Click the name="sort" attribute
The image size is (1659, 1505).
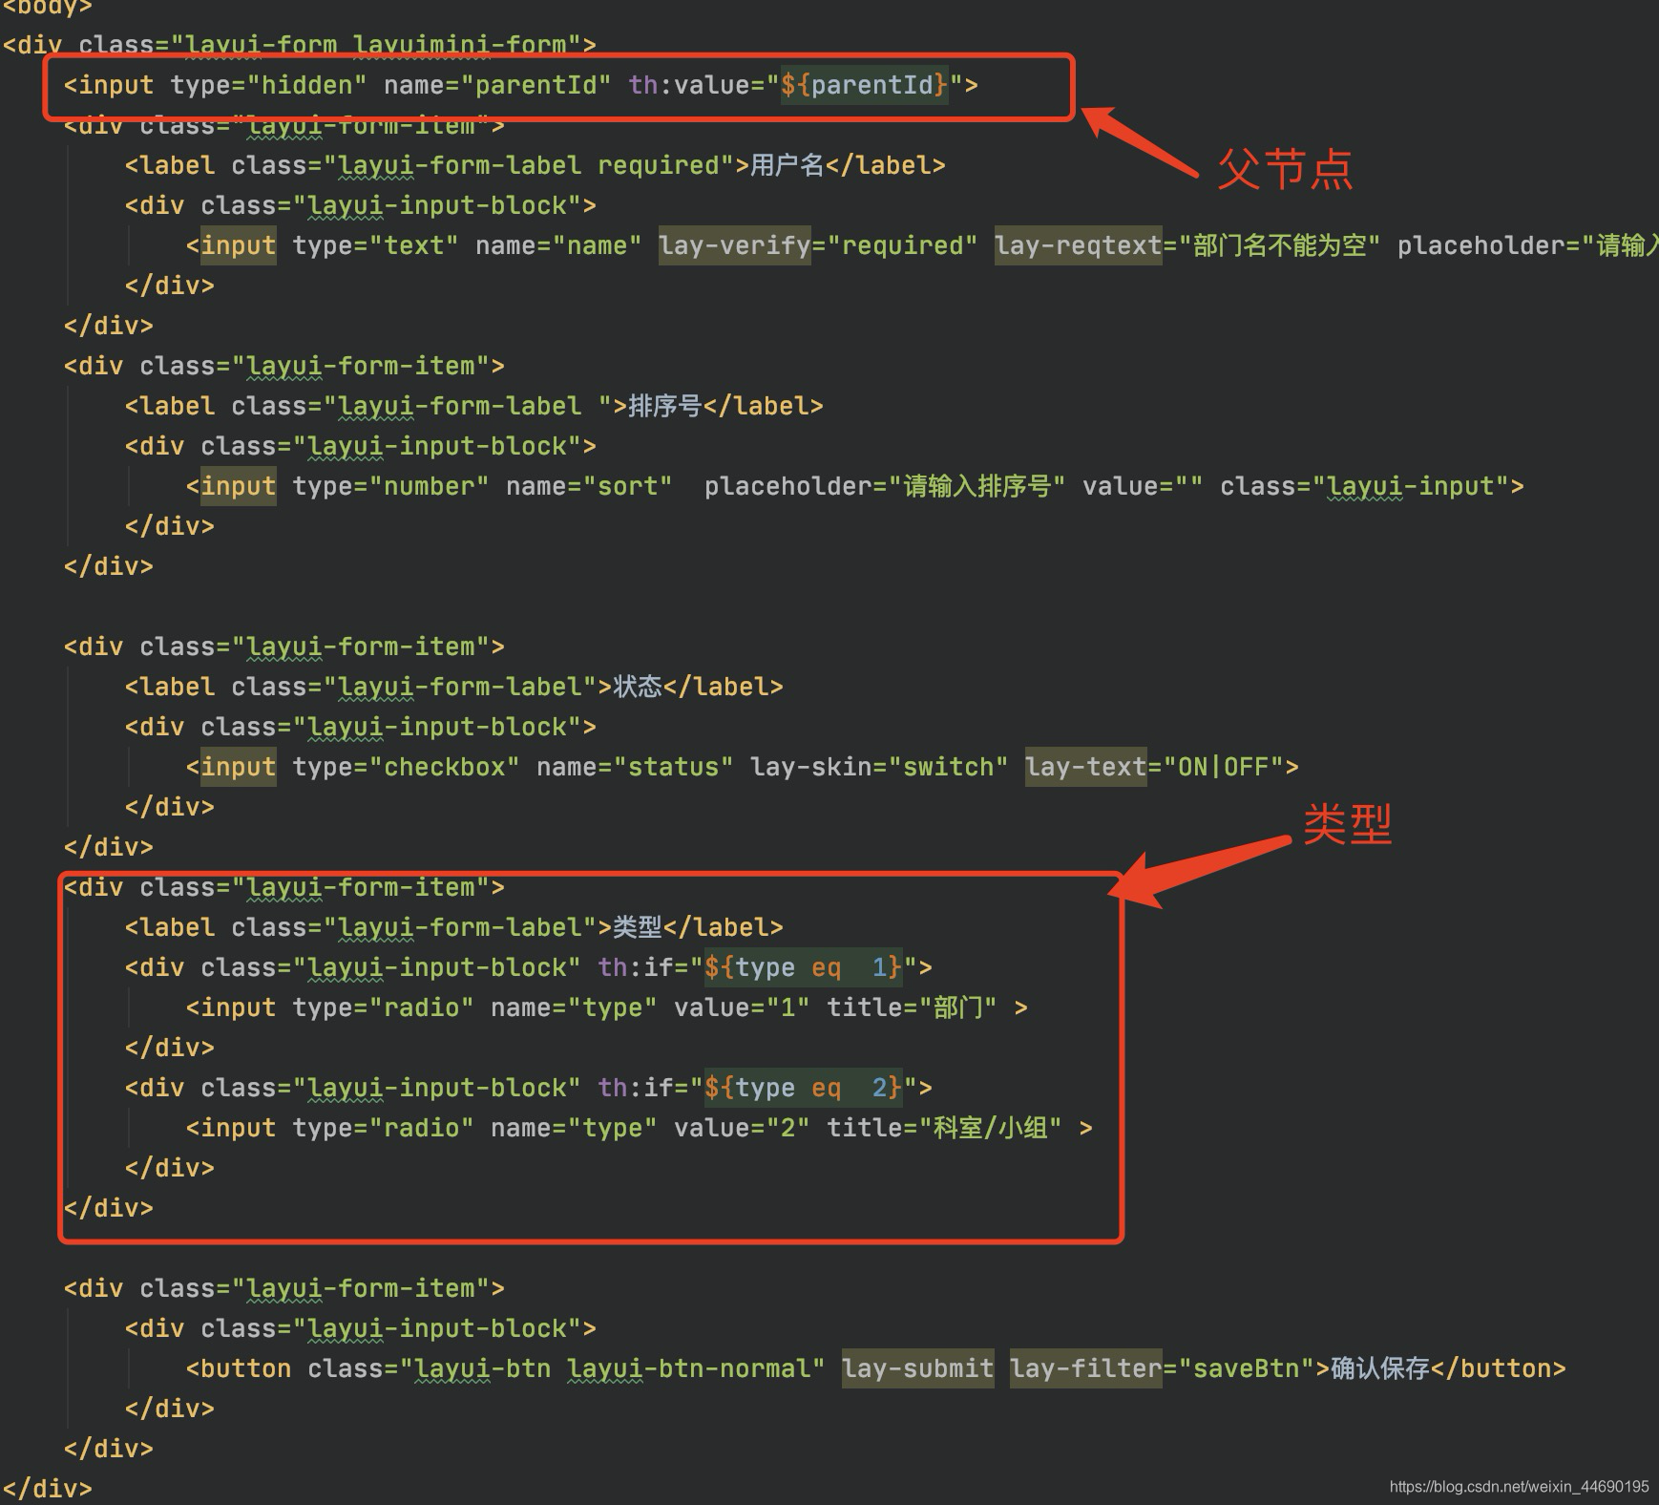coord(589,486)
